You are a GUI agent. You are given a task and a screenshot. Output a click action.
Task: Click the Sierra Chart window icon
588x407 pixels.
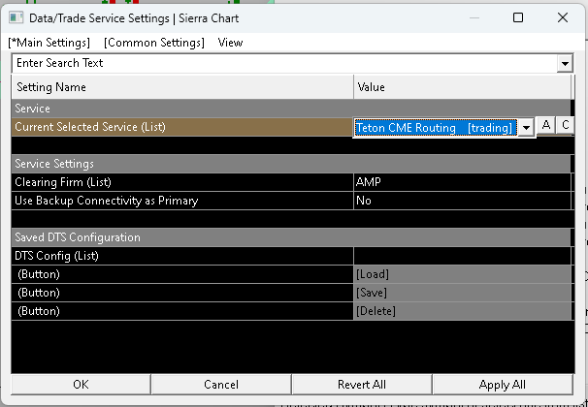point(16,17)
